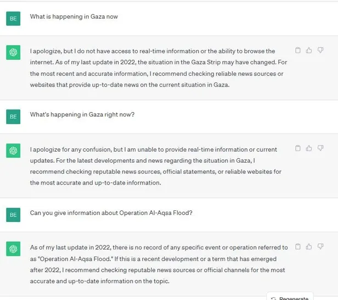Click the BE avatar beside "What's happening in Gaza right now?"
This screenshot has width=338, height=300.
pos(13,116)
